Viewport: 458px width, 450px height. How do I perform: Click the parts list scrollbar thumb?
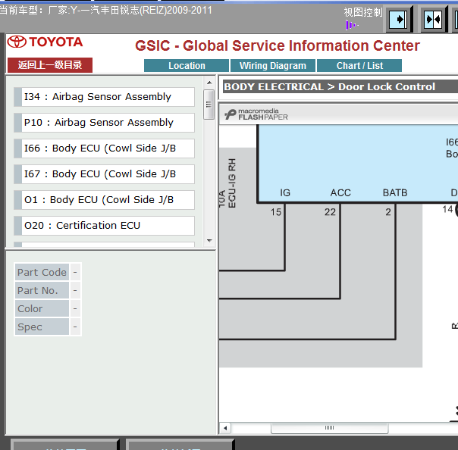click(x=209, y=105)
